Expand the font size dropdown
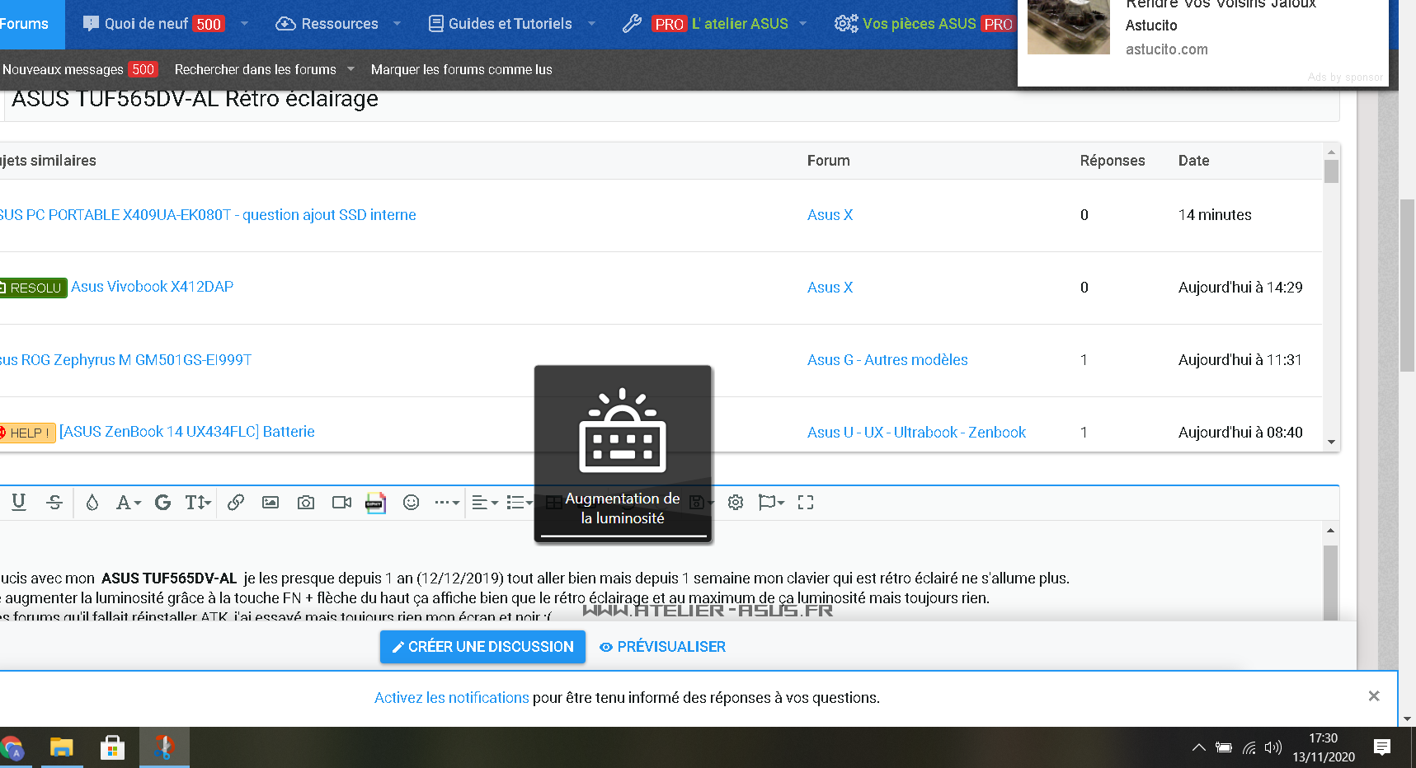This screenshot has width=1416, height=768. (x=198, y=502)
